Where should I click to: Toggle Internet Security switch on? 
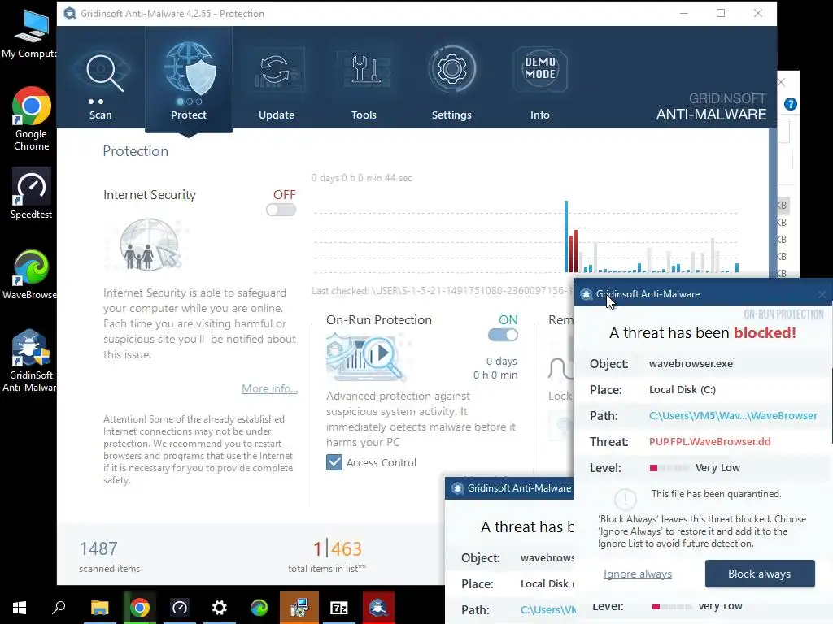pyautogui.click(x=281, y=210)
